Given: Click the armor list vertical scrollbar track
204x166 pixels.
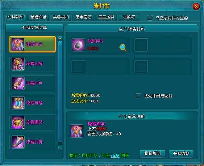Looking at the screenshot, I should point(60,92).
